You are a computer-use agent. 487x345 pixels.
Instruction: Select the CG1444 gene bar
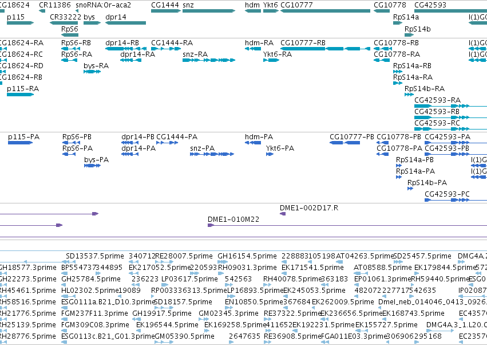point(166,11)
